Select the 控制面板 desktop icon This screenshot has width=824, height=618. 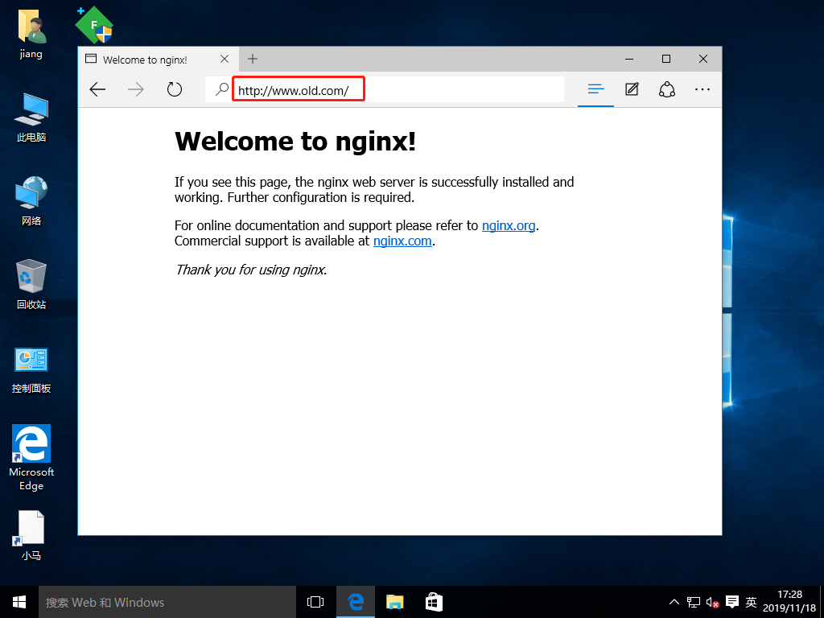tap(31, 370)
